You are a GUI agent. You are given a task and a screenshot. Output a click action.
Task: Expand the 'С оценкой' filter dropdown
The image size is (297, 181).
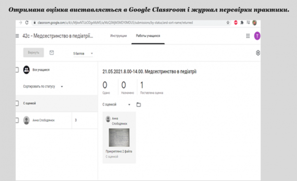pos(116,105)
